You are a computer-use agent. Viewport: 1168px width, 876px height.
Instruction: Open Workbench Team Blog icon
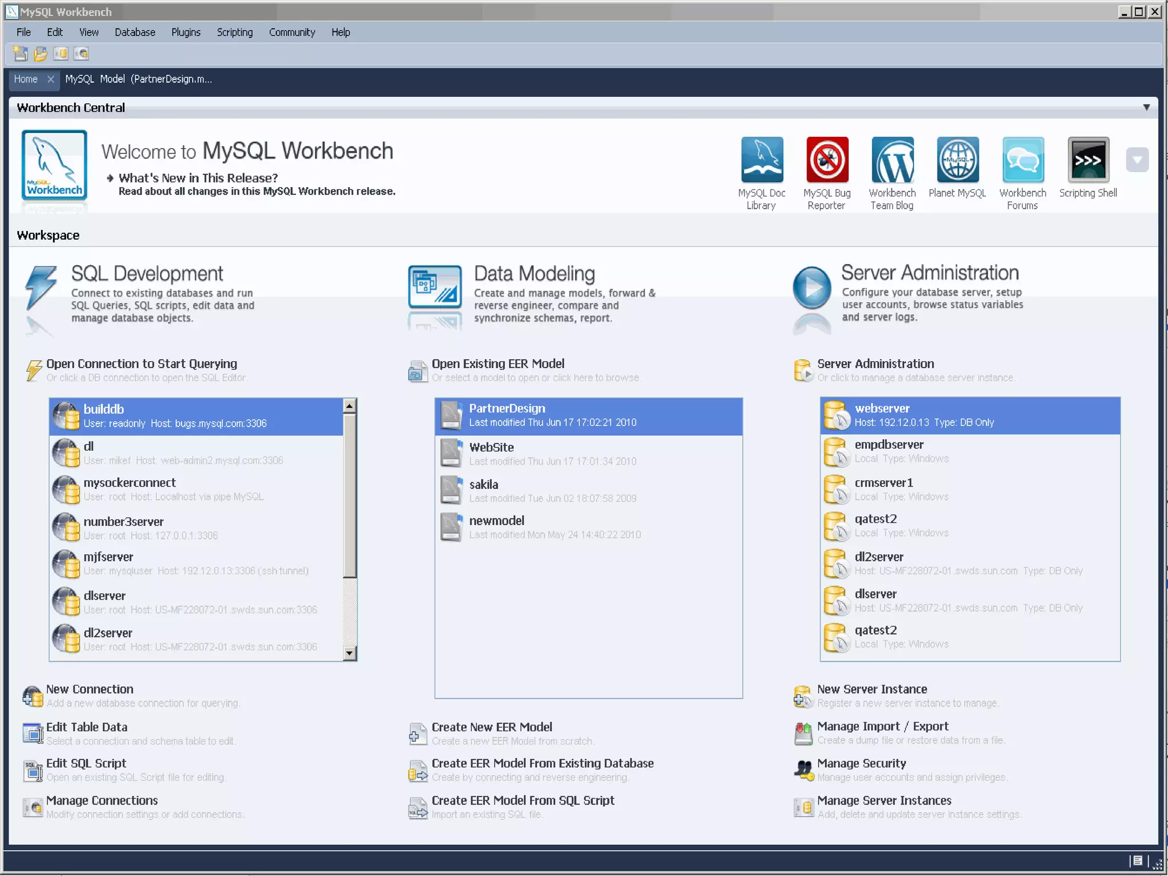[892, 160]
